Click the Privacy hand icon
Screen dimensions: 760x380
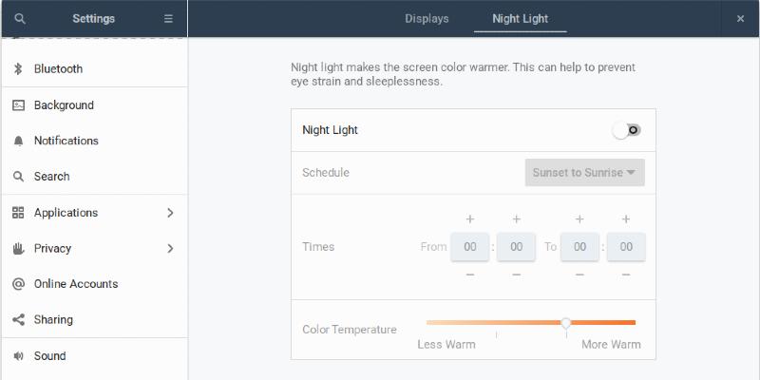(18, 248)
